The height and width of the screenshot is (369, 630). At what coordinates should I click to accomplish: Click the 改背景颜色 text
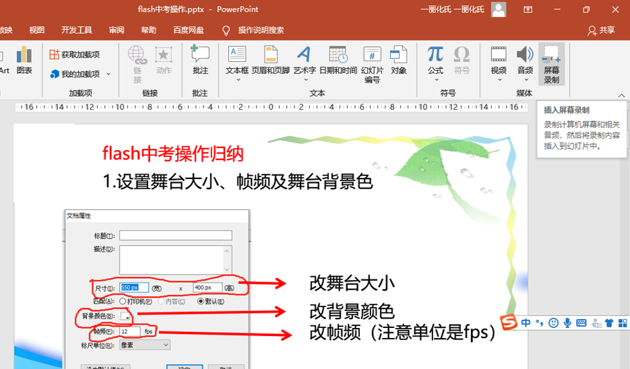[x=352, y=311]
